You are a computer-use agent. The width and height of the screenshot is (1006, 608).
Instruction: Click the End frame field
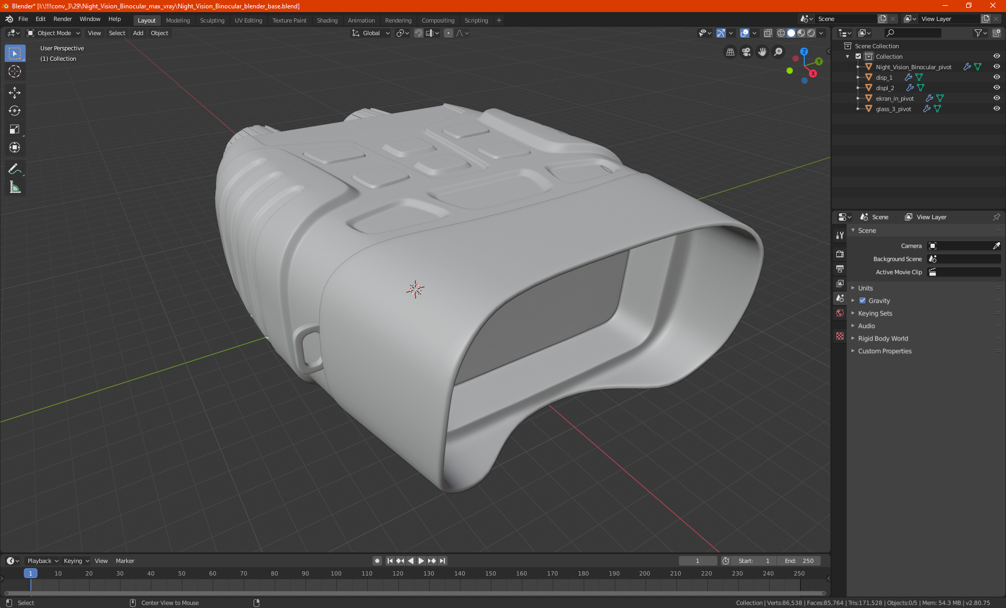click(x=799, y=561)
